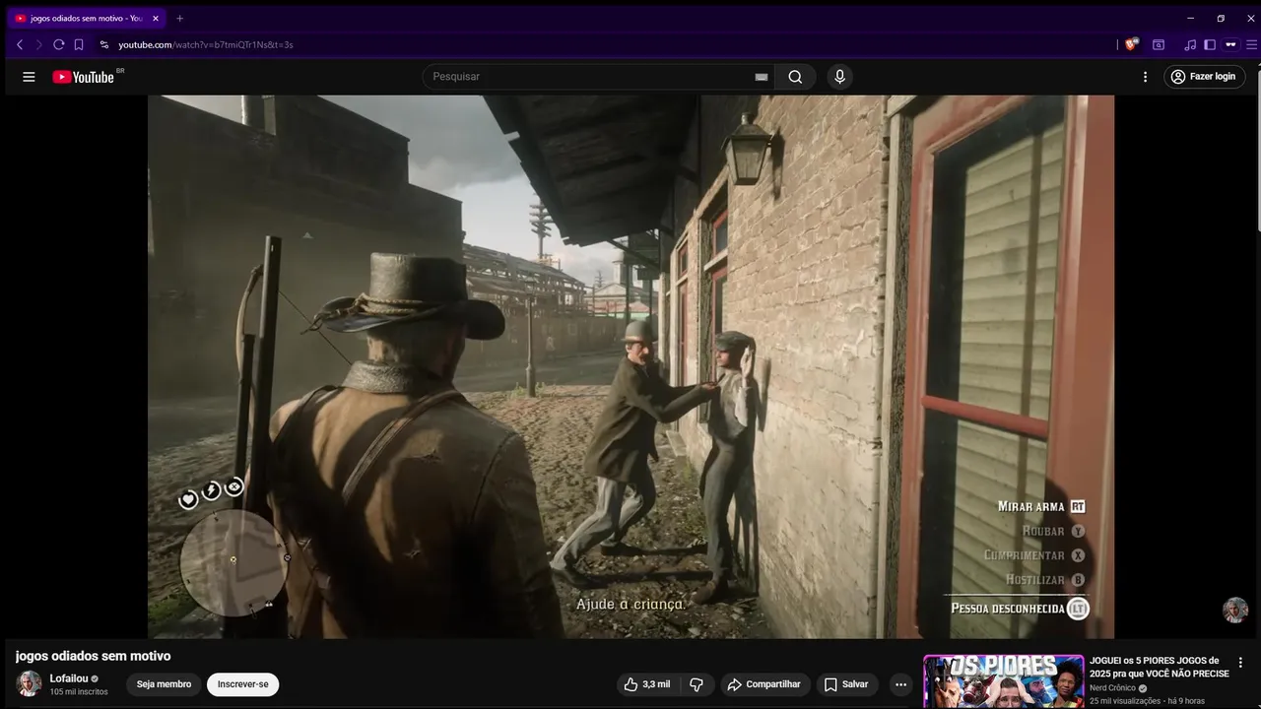Open the window search icon in the toolbar
Viewport: 1261px width, 709px height.
click(1159, 44)
